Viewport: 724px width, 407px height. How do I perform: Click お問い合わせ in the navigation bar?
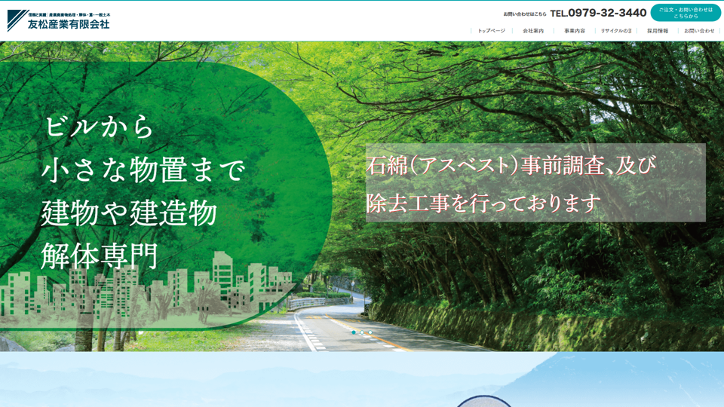(699, 31)
